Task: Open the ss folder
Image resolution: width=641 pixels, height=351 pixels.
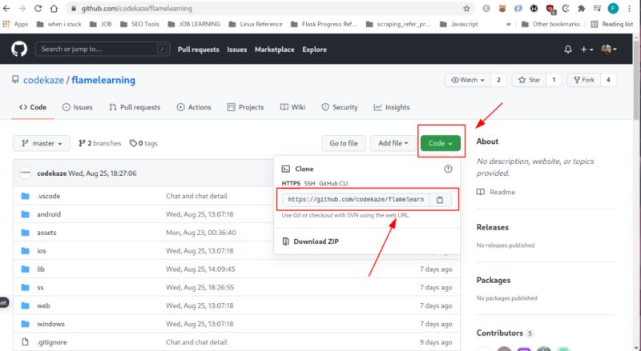Action: coord(40,287)
